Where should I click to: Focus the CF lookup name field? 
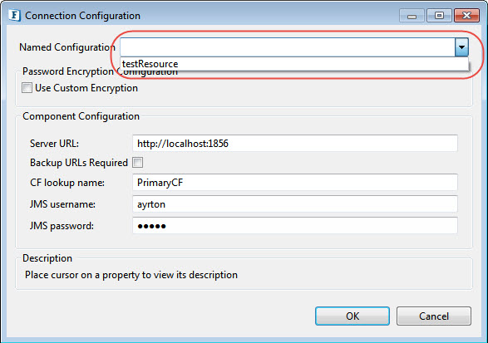coord(295,182)
